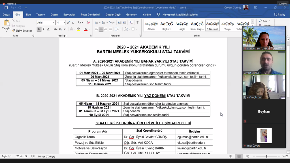Adjust the zoom slider handle

pos(266,156)
